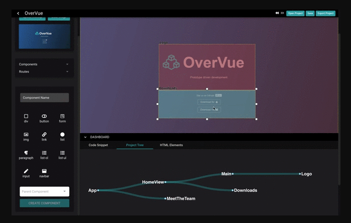Collapse the Dashboard panel chevron
Image resolution: width=351 pixels, height=223 pixels.
coord(85,137)
